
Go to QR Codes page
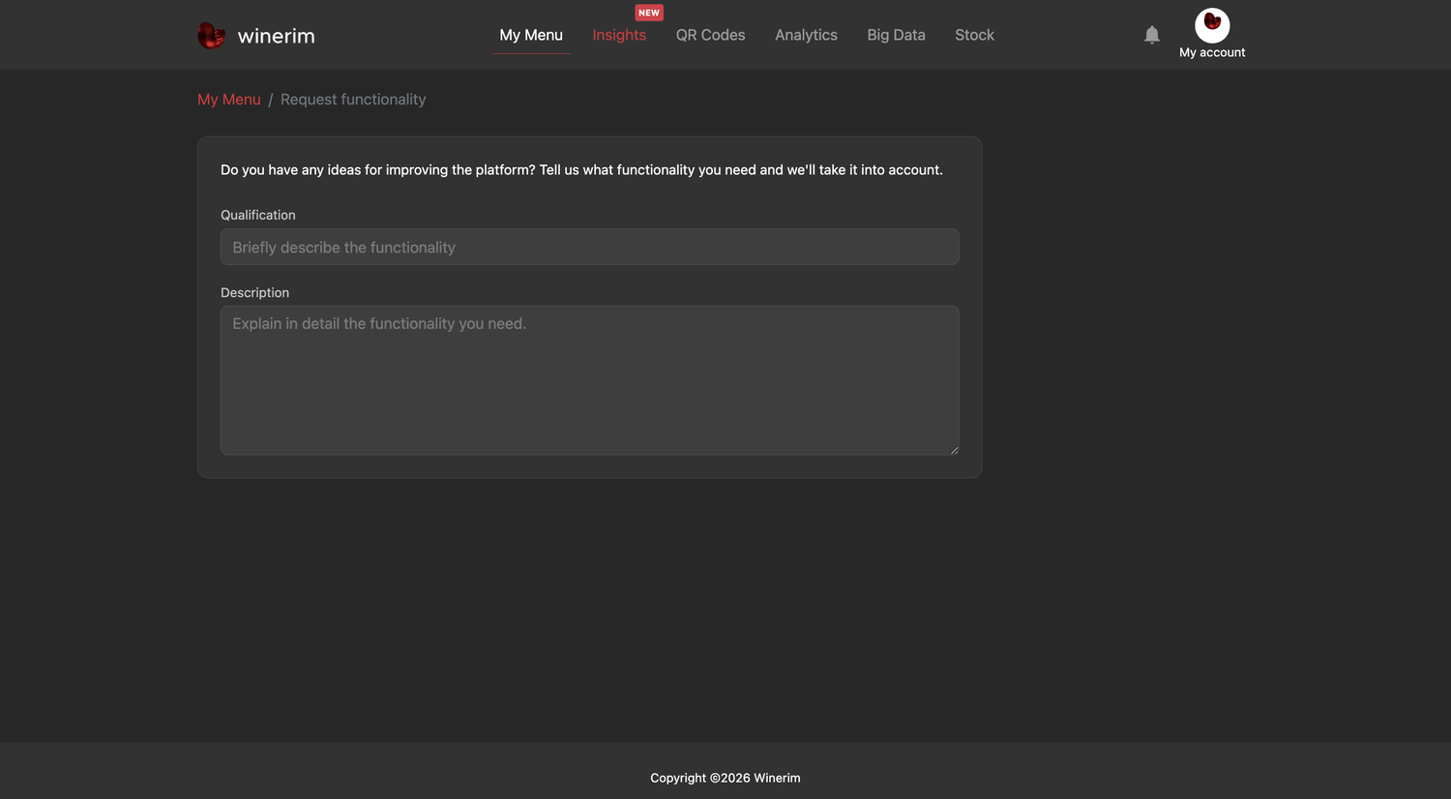pyautogui.click(x=710, y=35)
